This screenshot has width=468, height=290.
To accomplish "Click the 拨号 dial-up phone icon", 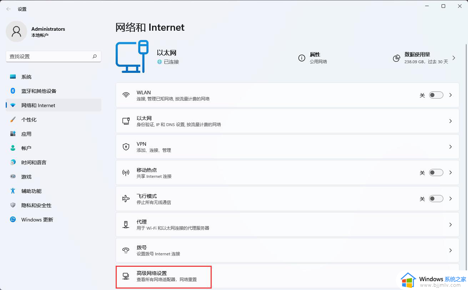I will click(126, 250).
